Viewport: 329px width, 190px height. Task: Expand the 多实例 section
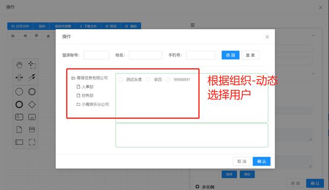(205, 186)
